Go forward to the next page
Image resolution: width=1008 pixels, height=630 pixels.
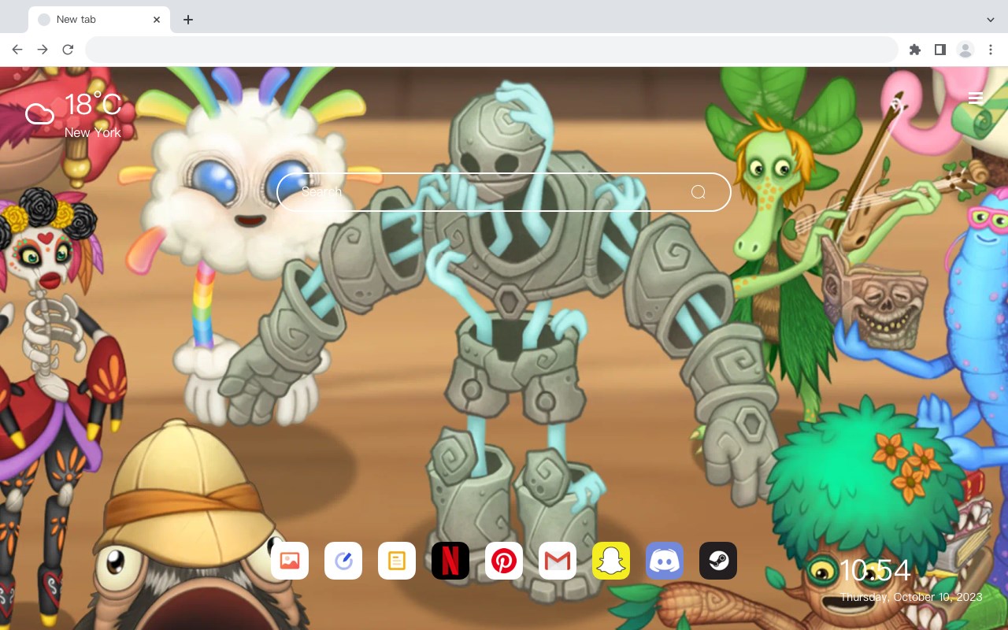click(x=43, y=50)
